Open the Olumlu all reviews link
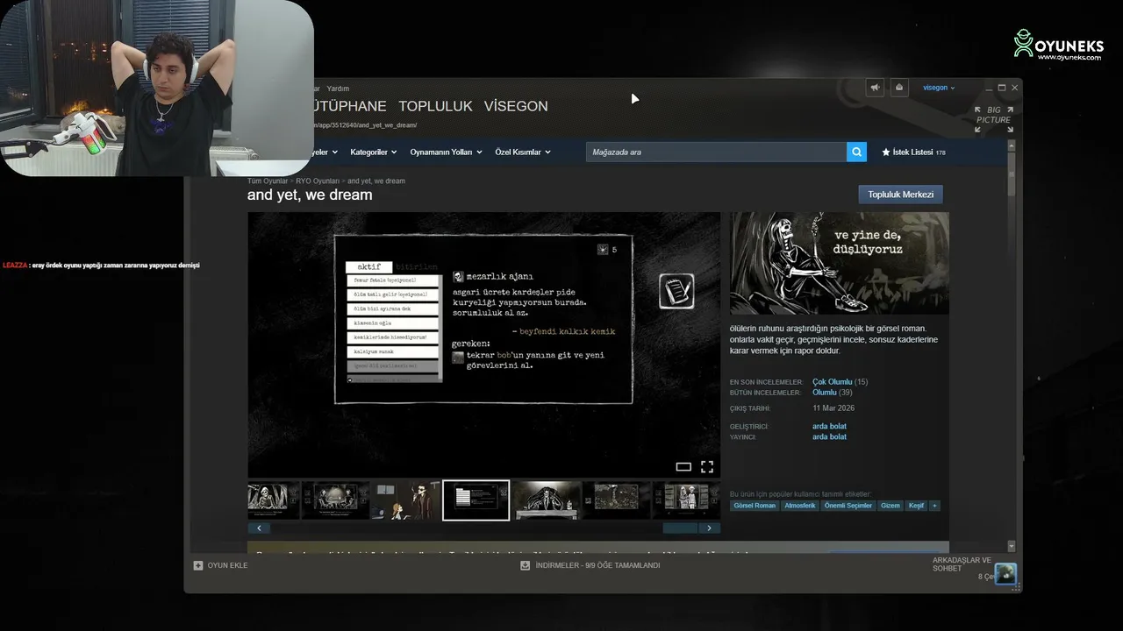The image size is (1123, 631). (x=825, y=393)
